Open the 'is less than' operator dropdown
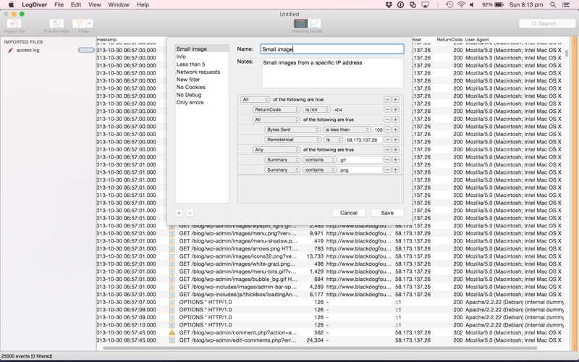The image size is (579, 362). point(347,130)
